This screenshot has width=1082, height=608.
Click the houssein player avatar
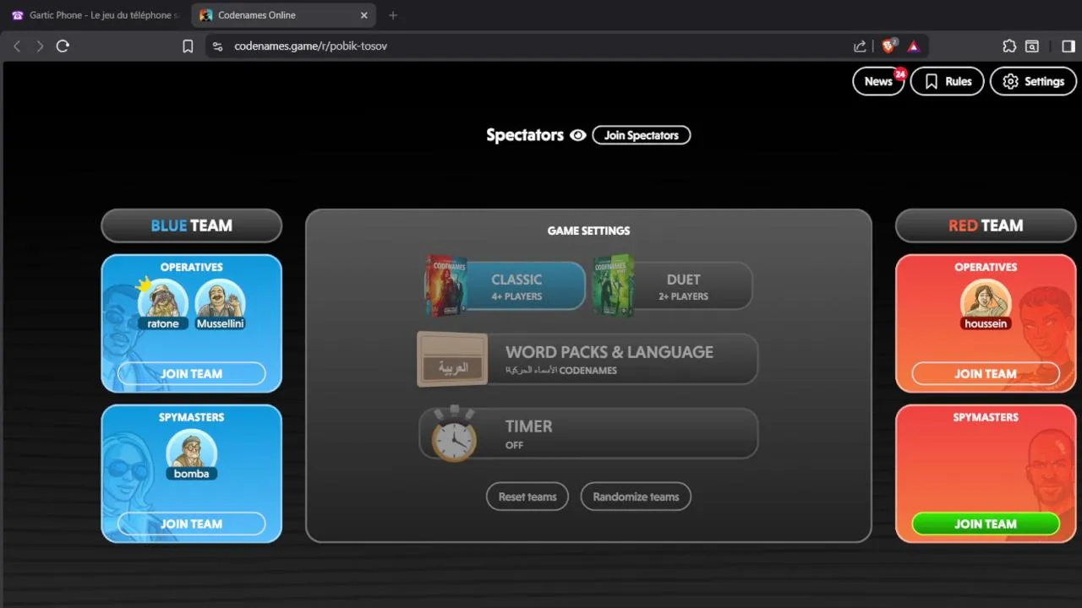pyautogui.click(x=986, y=304)
